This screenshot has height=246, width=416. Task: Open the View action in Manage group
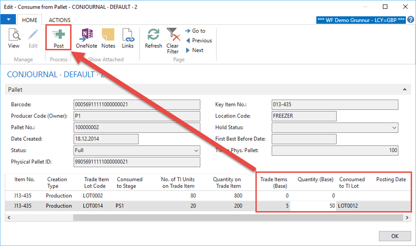coord(14,36)
